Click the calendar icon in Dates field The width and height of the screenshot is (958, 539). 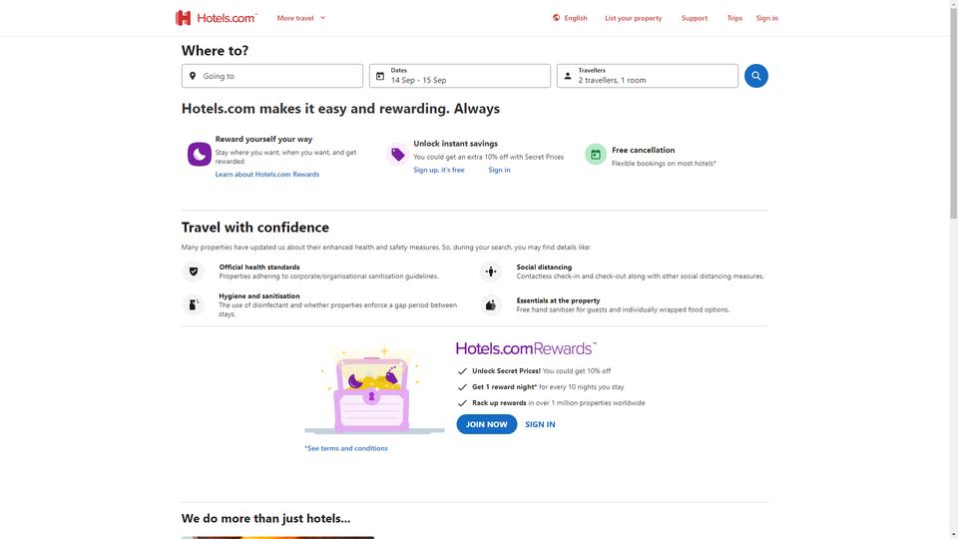click(380, 76)
